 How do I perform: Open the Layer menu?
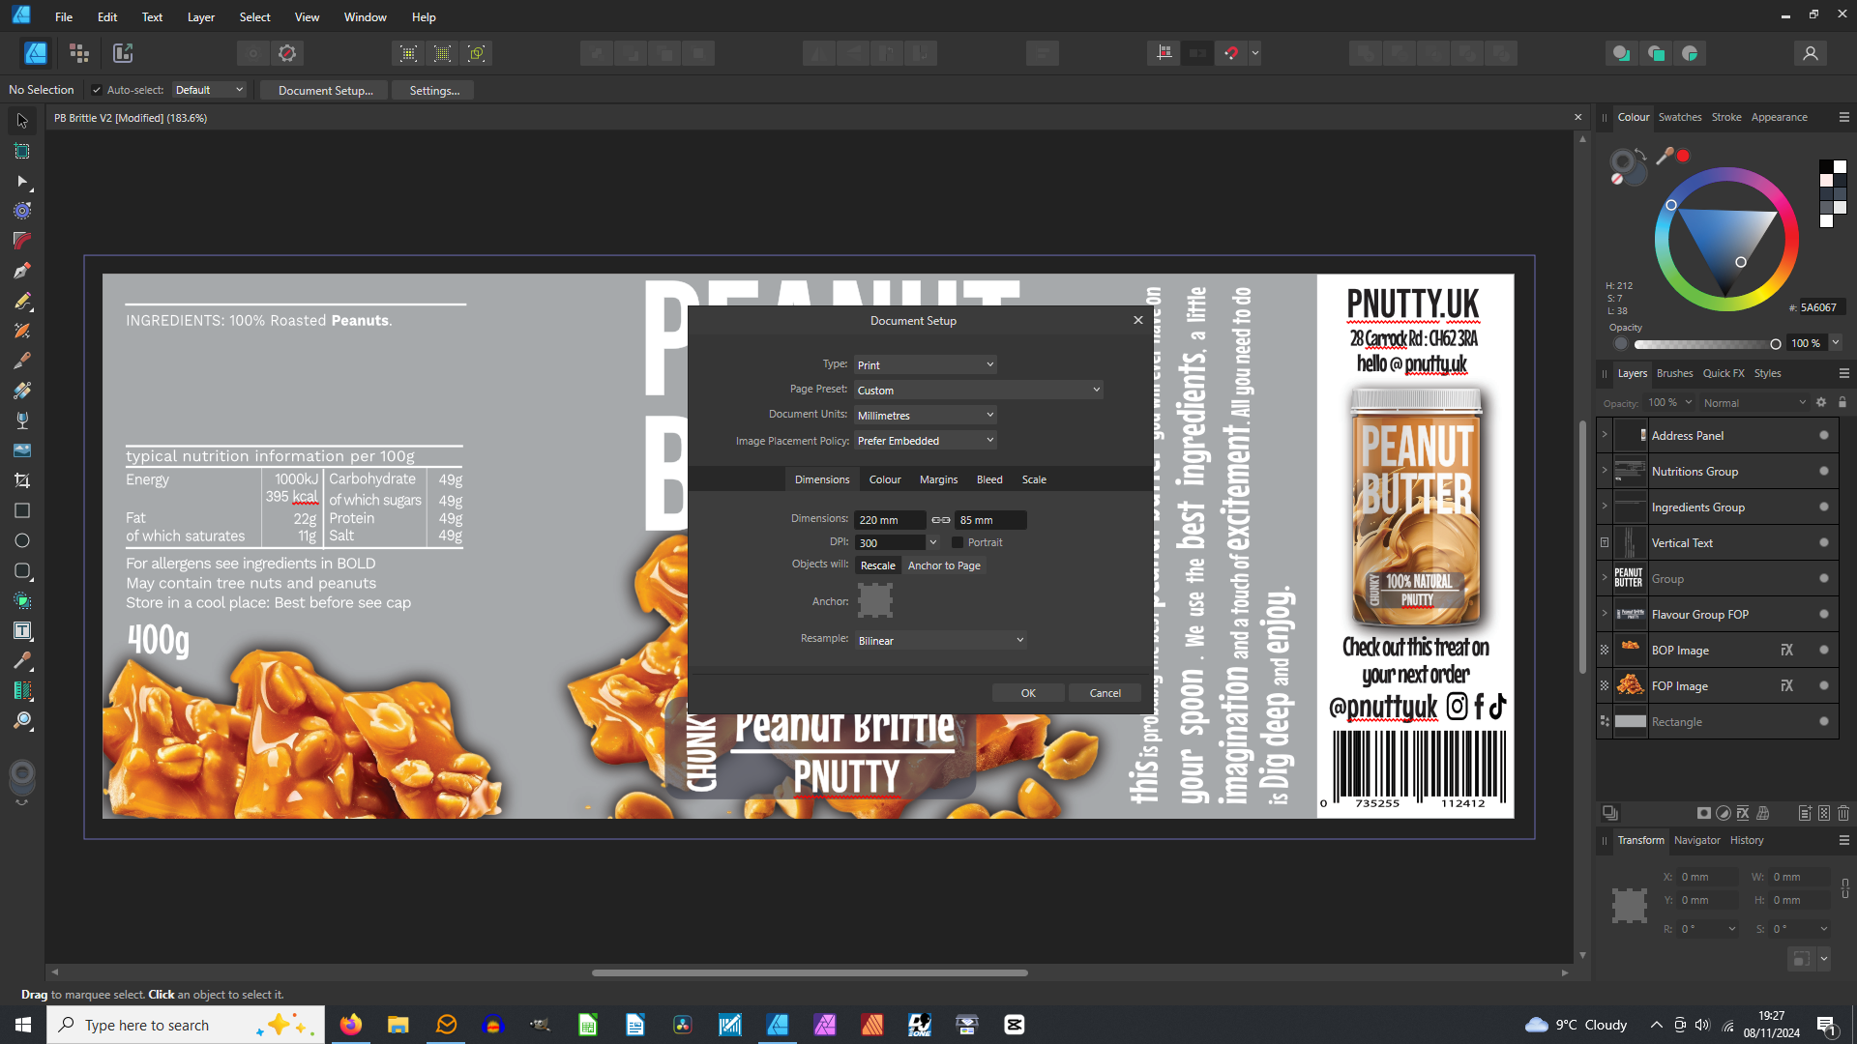click(201, 17)
